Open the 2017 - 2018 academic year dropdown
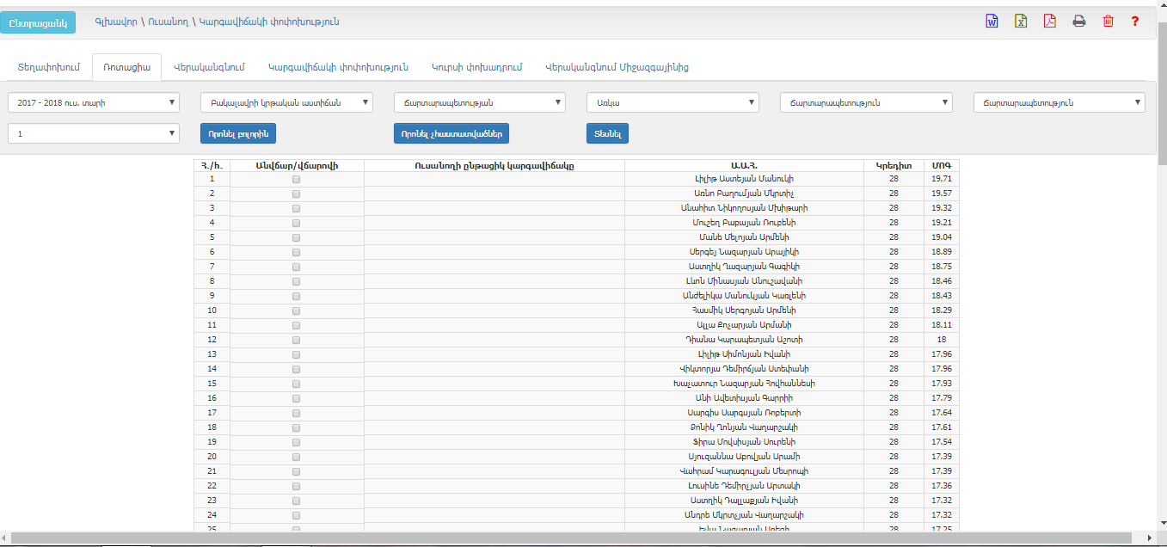1167x547 pixels. tap(93, 103)
